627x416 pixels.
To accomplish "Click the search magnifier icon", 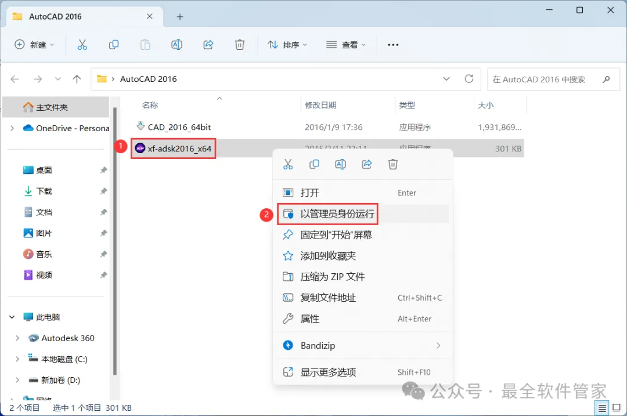I will click(606, 79).
